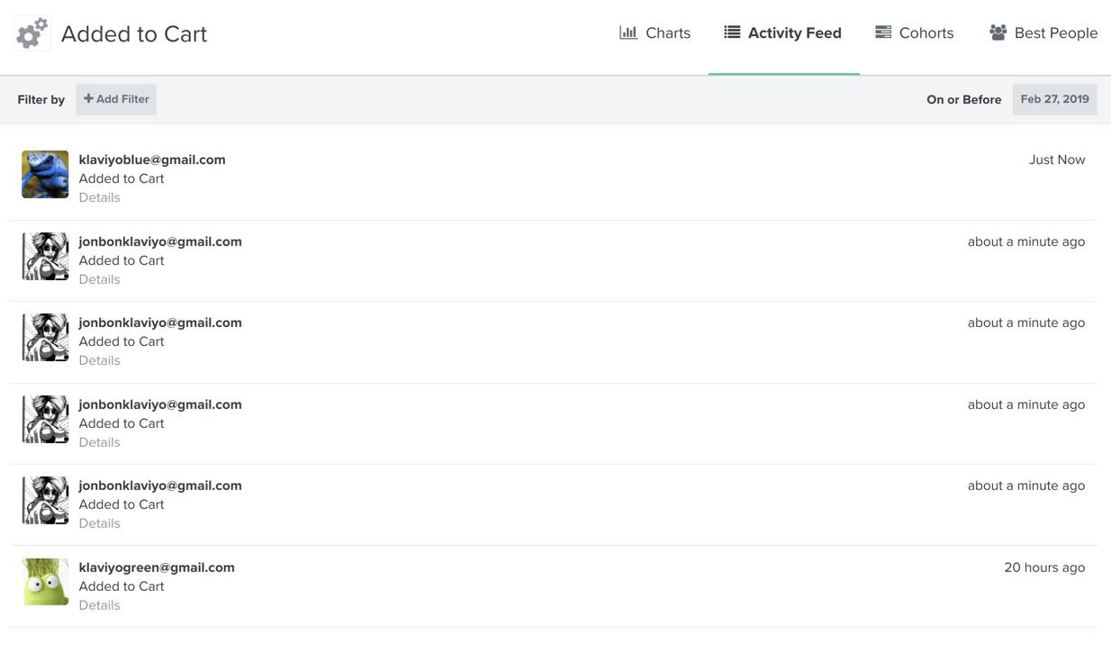
Task: Open klaviyogreen's green avatar image
Action: pyautogui.click(x=44, y=581)
